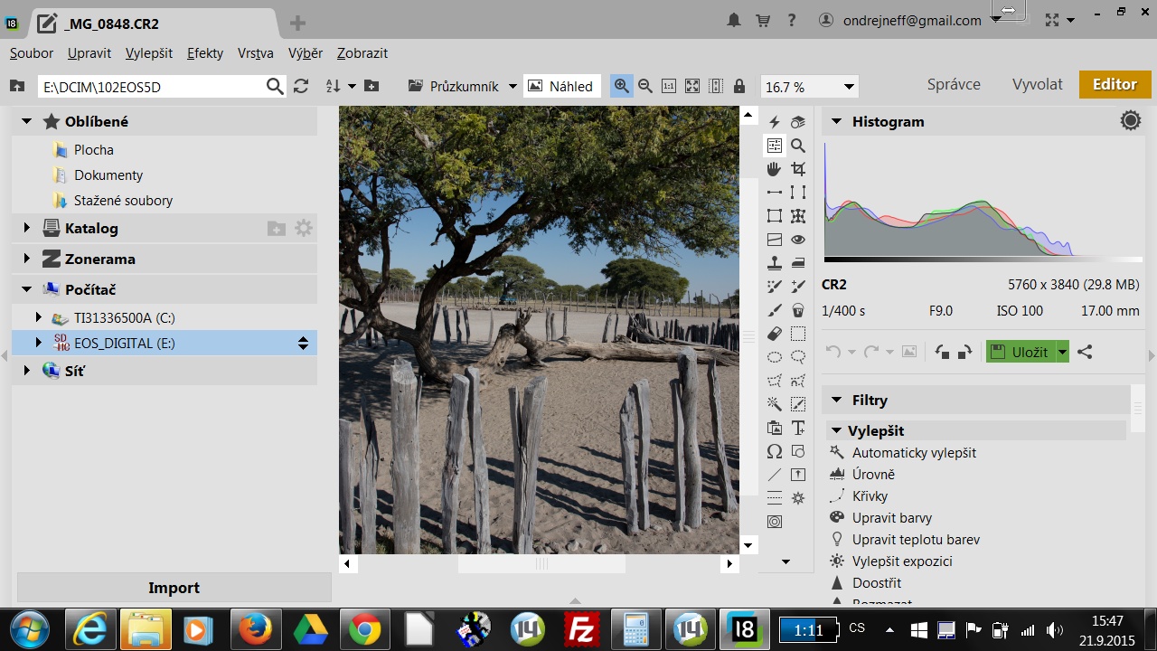Screen dimensions: 1157x651
Task: Enable the zoom-in magnifier mode
Action: [621, 86]
